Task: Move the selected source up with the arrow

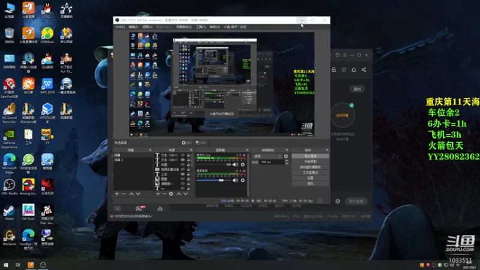Action: coord(179,194)
